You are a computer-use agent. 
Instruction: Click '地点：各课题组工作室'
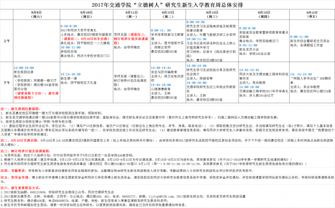click(307, 45)
